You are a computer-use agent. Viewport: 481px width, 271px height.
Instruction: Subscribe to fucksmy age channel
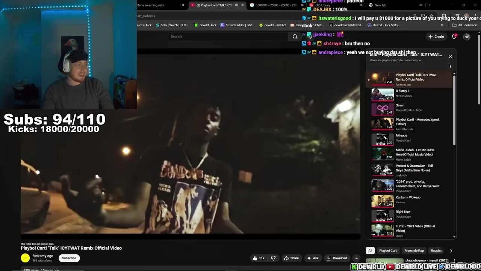(69, 258)
